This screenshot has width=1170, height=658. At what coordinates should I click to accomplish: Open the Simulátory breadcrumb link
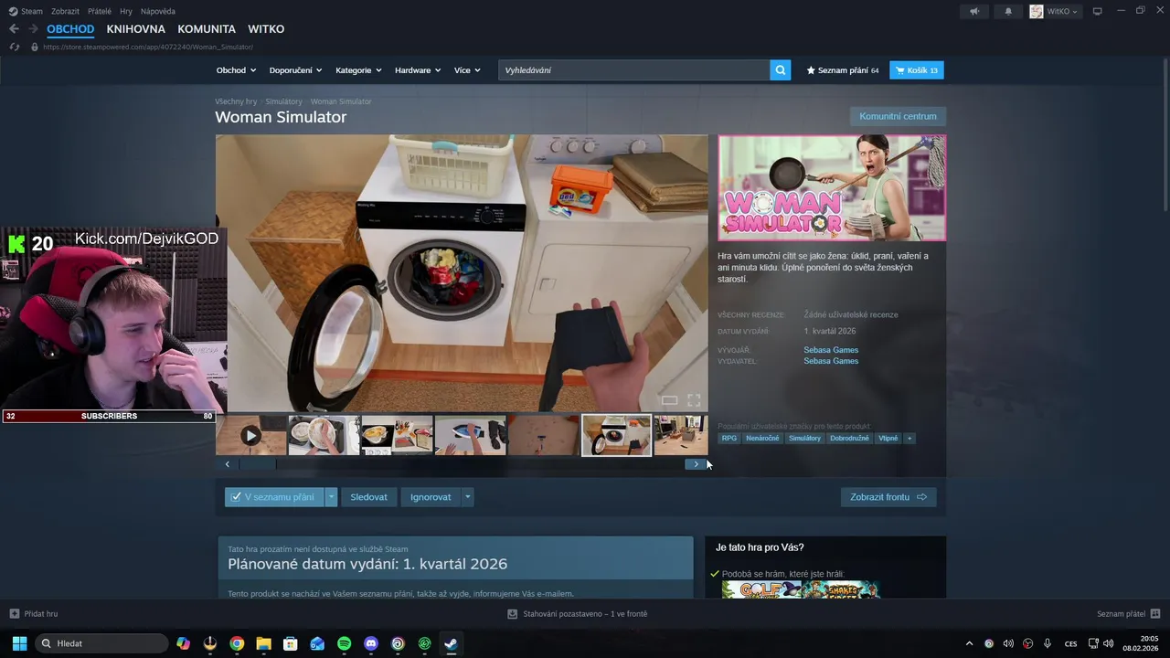click(283, 101)
